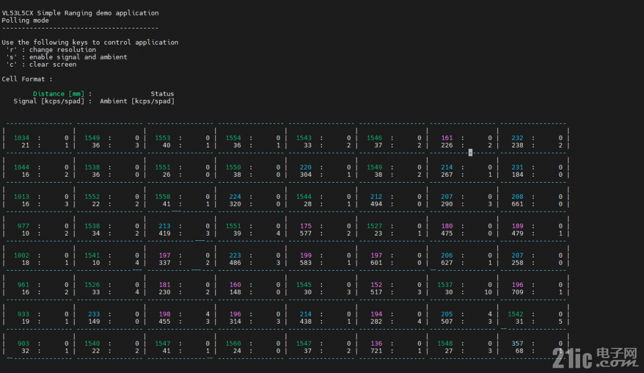The width and height of the screenshot is (644, 373).
Task: Click the magenta distance value 160
Action: point(235,286)
